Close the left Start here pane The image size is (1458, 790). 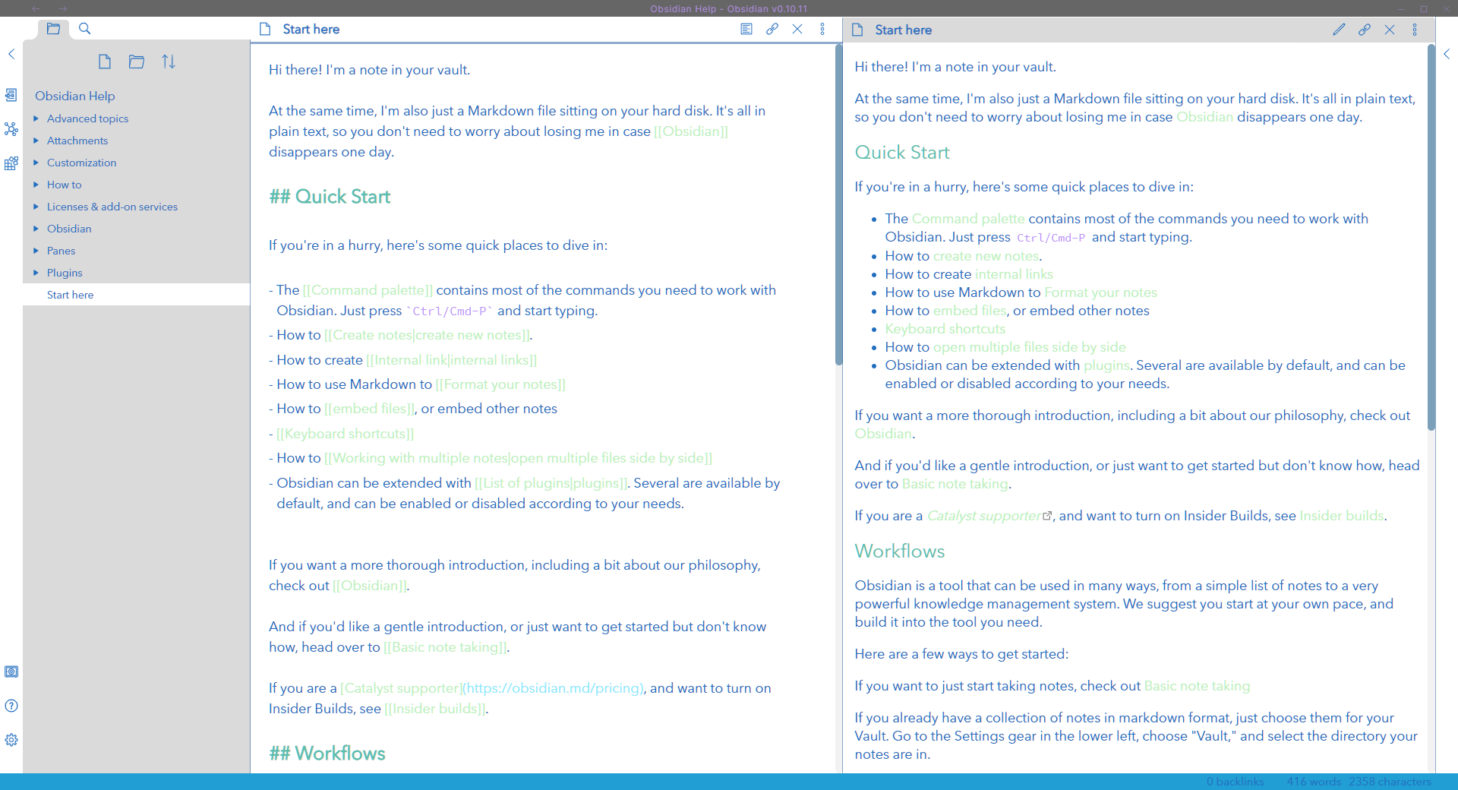797,29
